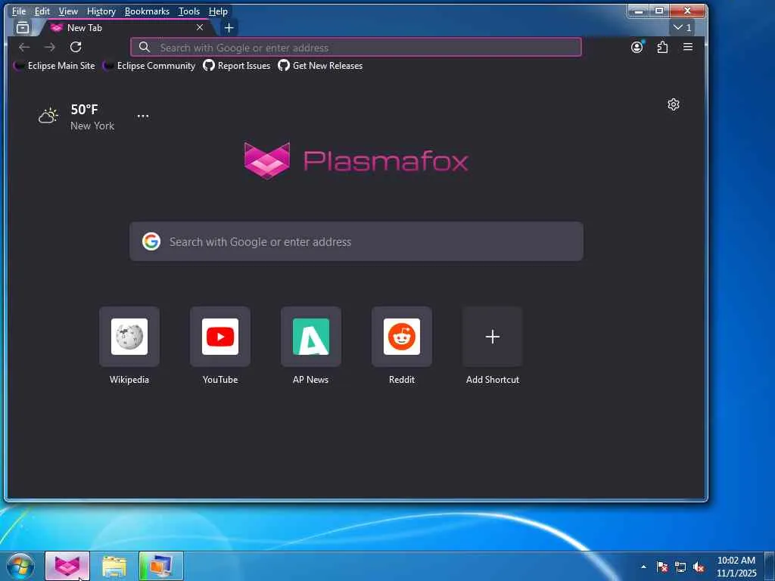Open the Bookmarks menu
Viewport: 775px width, 581px height.
pyautogui.click(x=147, y=11)
